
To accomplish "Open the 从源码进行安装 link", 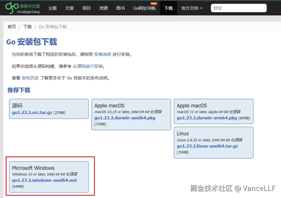I will pyautogui.click(x=88, y=66).
